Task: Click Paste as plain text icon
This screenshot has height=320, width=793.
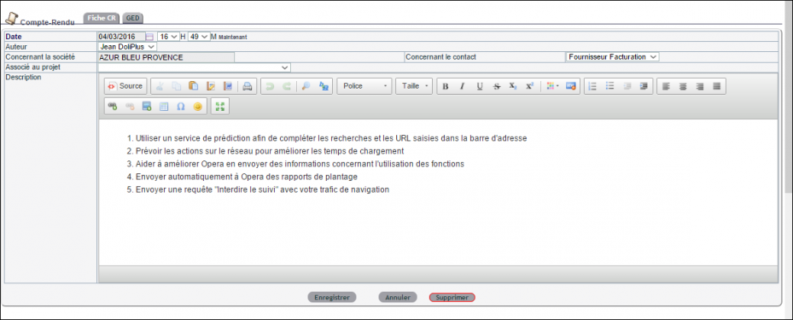Action: tap(211, 86)
